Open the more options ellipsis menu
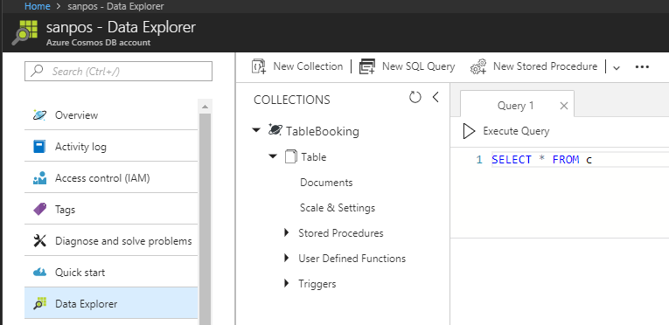The height and width of the screenshot is (325, 669). (642, 67)
